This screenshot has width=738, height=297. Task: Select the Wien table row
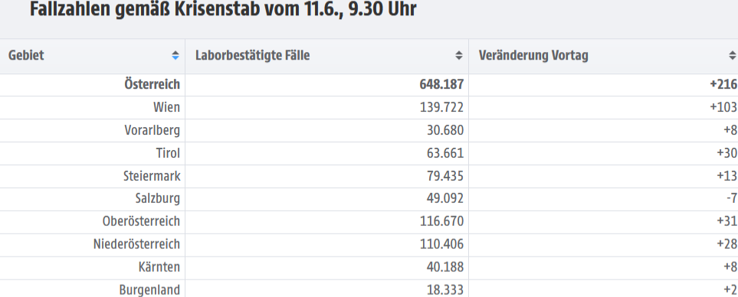[x=369, y=108]
